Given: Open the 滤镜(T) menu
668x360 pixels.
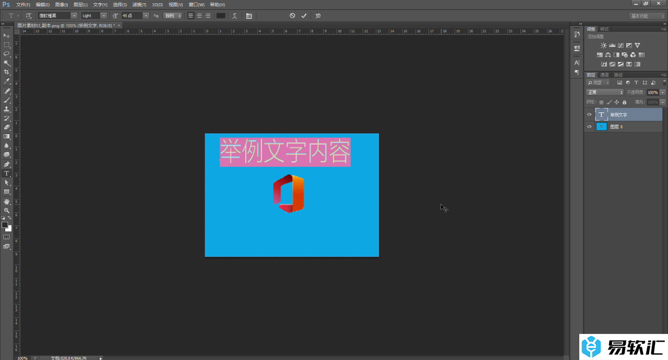Looking at the screenshot, I should 139,5.
